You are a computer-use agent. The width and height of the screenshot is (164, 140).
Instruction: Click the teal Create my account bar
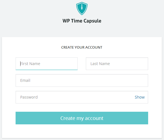(82, 118)
